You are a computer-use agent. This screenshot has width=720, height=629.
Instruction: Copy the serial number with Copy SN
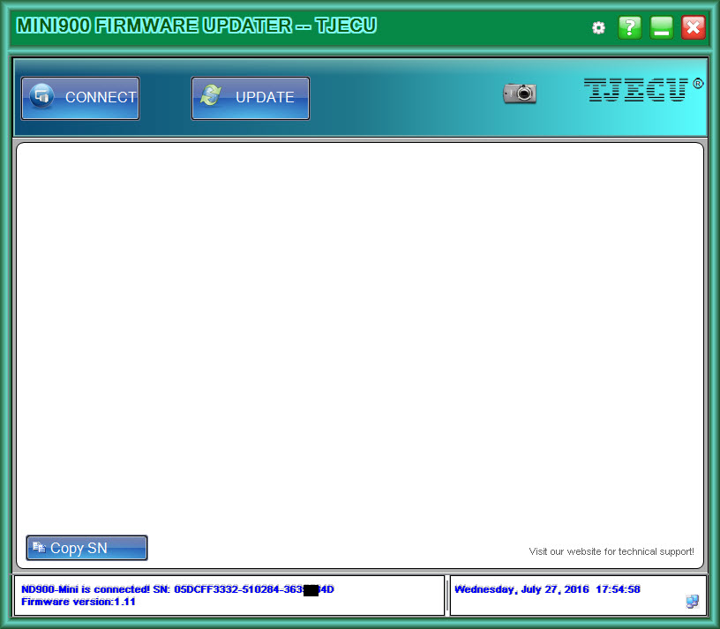click(x=86, y=548)
